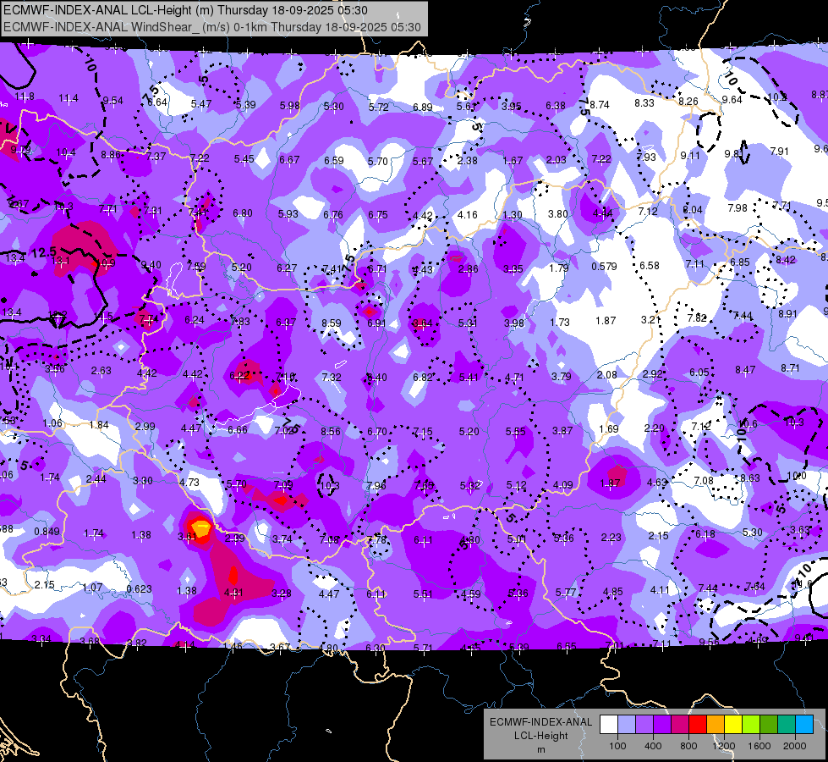The height and width of the screenshot is (762, 828).
Task: Click the legend scale label 2000
Action: (x=795, y=746)
